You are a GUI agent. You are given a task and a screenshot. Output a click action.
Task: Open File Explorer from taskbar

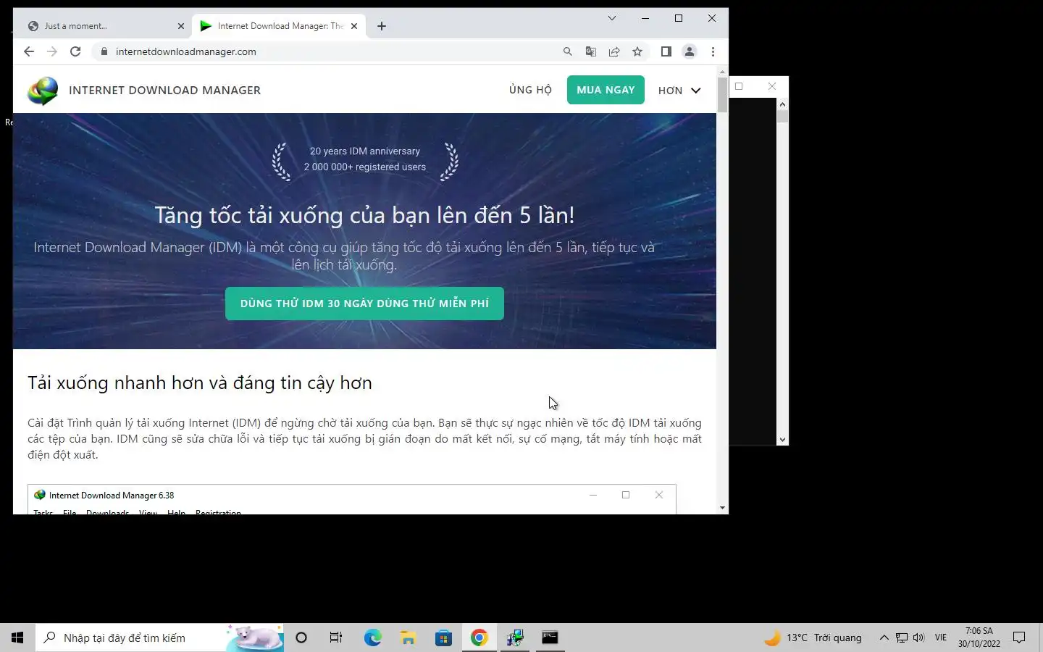pos(408,638)
